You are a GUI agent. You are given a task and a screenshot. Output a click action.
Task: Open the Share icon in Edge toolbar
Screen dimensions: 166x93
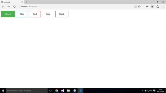pyautogui.click(x=158, y=7)
